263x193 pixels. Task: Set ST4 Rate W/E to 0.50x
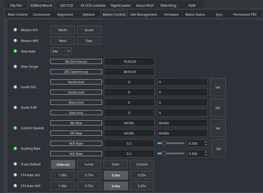(116, 186)
